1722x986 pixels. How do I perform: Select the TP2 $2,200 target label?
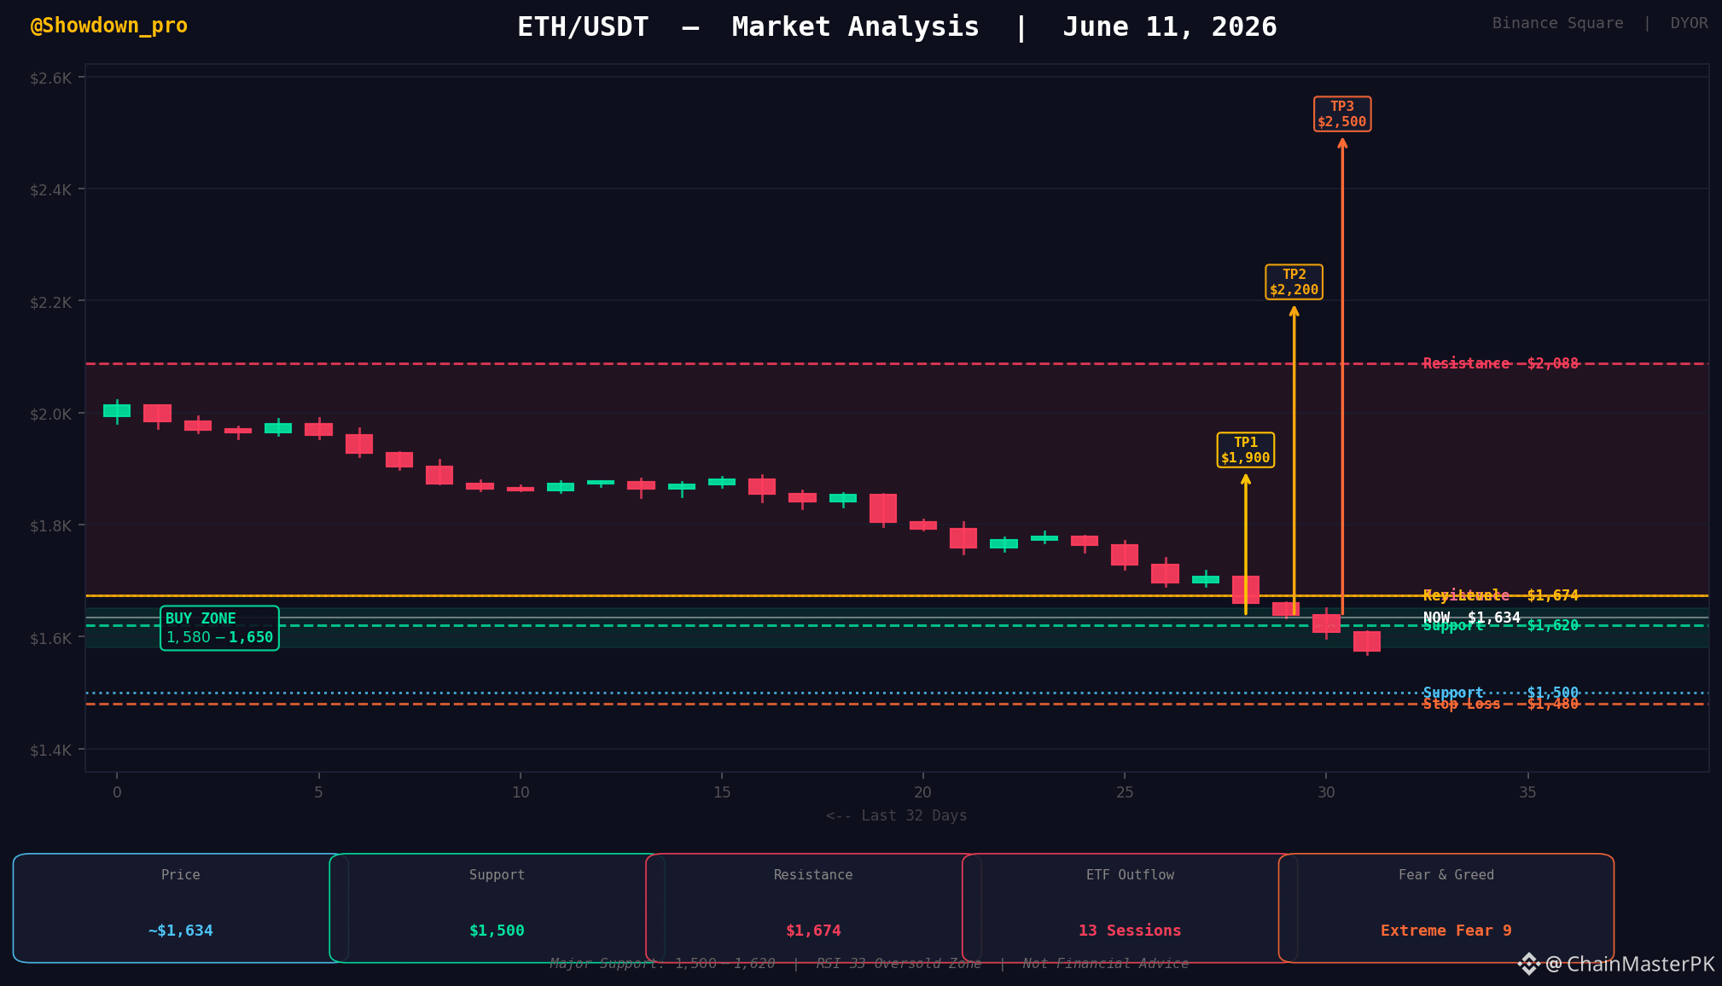point(1294,282)
